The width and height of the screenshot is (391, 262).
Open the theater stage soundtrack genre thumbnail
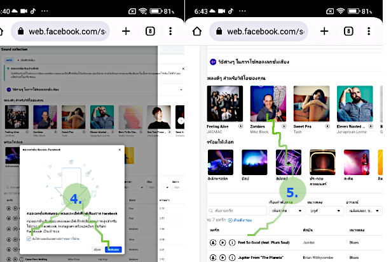(323, 162)
